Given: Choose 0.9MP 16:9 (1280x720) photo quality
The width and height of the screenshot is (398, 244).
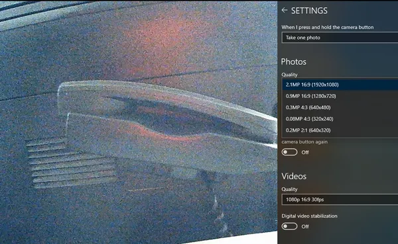Looking at the screenshot, I should pyautogui.click(x=340, y=96).
